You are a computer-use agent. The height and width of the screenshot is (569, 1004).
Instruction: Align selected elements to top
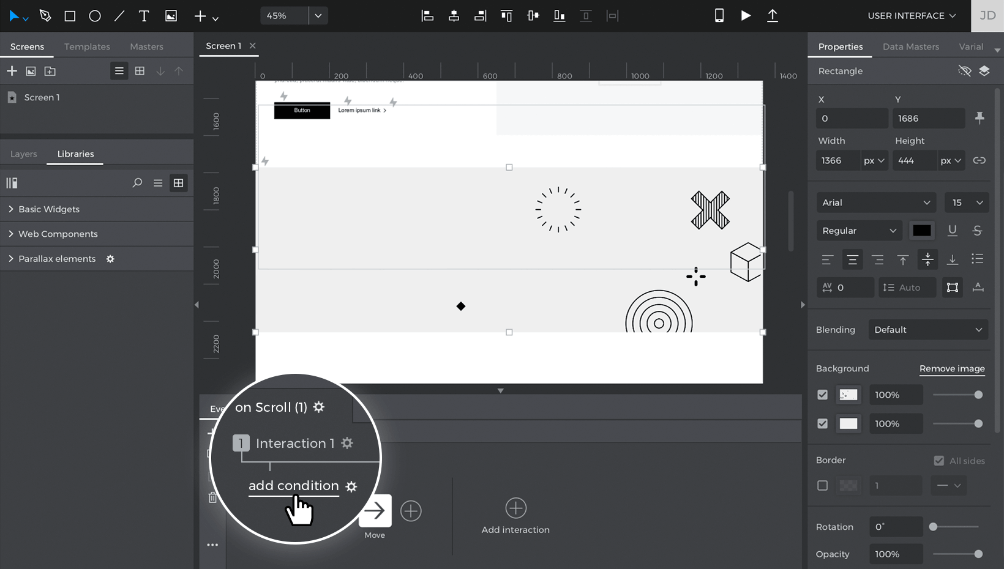point(506,16)
